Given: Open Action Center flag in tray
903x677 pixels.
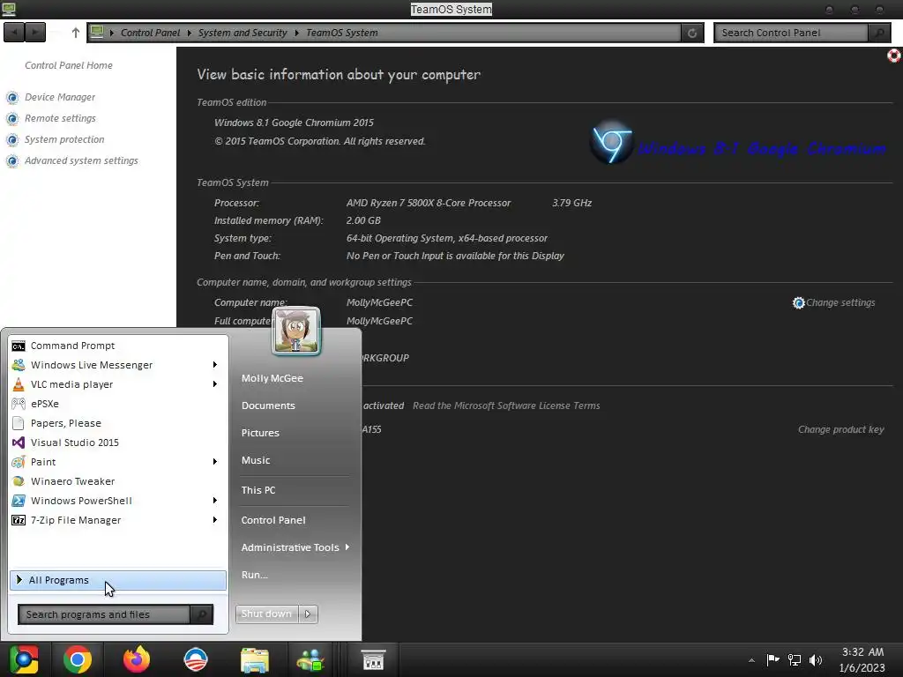Looking at the screenshot, I should 772,659.
